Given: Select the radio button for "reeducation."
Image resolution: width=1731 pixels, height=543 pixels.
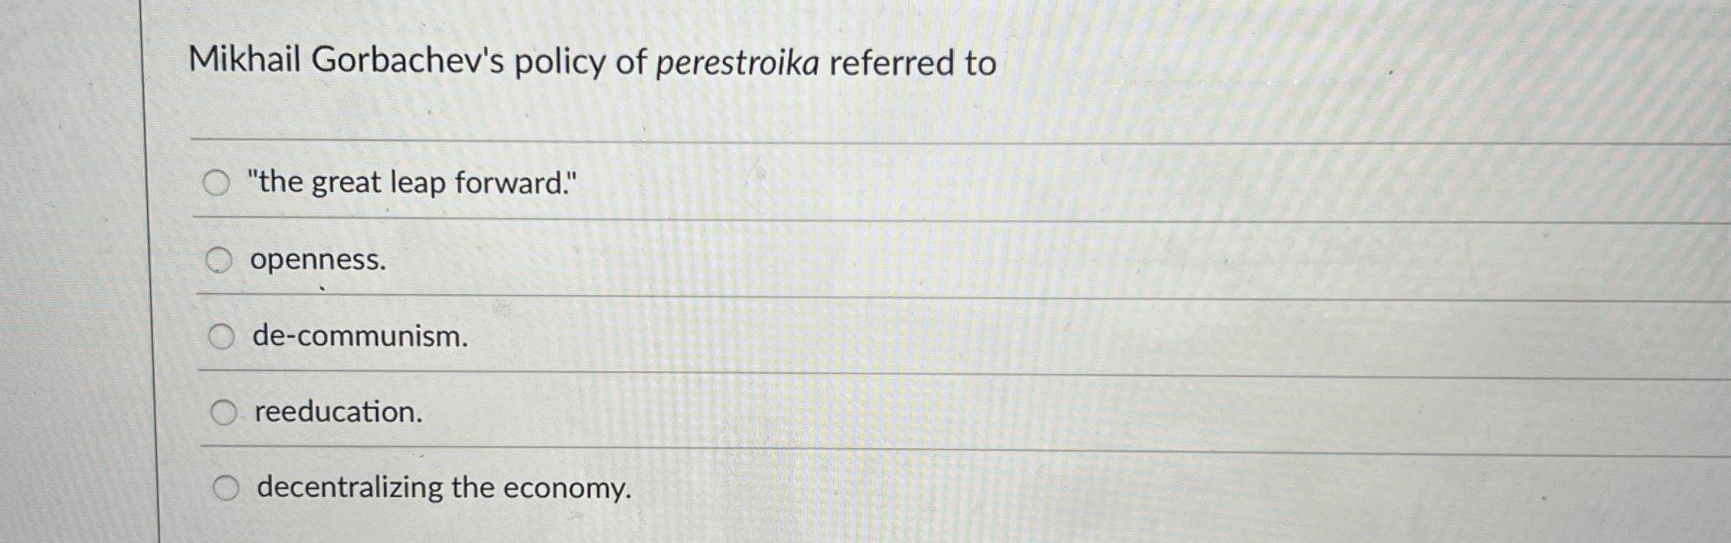Looking at the screenshot, I should [224, 411].
